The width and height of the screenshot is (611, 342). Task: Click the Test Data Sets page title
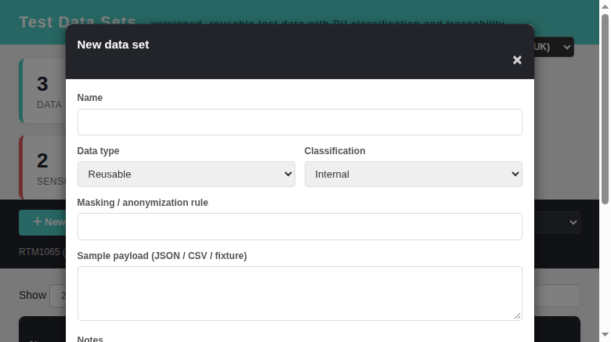point(77,22)
